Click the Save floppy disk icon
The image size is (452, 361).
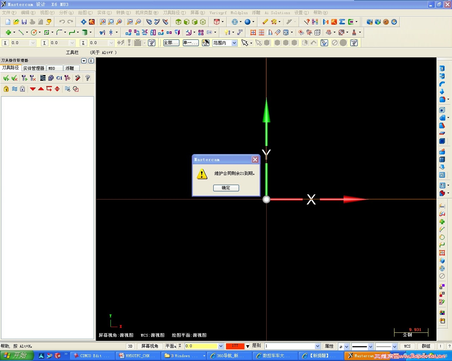coord(24,22)
